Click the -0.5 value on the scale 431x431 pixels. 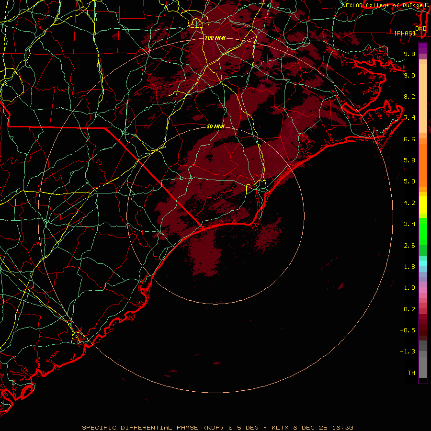pyautogui.click(x=408, y=330)
